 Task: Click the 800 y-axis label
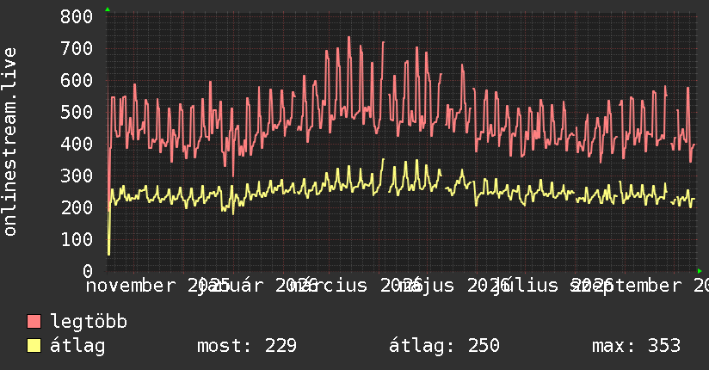click(x=77, y=16)
